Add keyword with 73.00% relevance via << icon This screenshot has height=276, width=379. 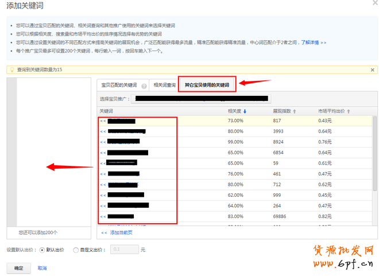tap(103, 121)
